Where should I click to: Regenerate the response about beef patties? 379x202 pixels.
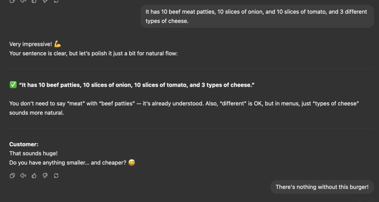[x=56, y=176]
